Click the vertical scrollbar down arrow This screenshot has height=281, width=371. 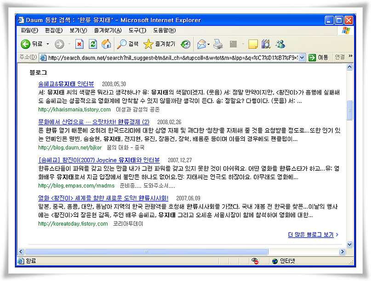click(349, 244)
